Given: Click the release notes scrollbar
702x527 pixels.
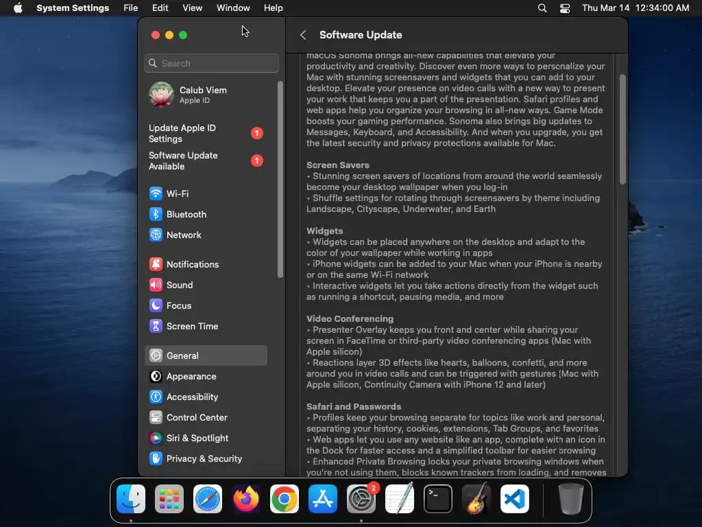Looking at the screenshot, I should [x=622, y=129].
